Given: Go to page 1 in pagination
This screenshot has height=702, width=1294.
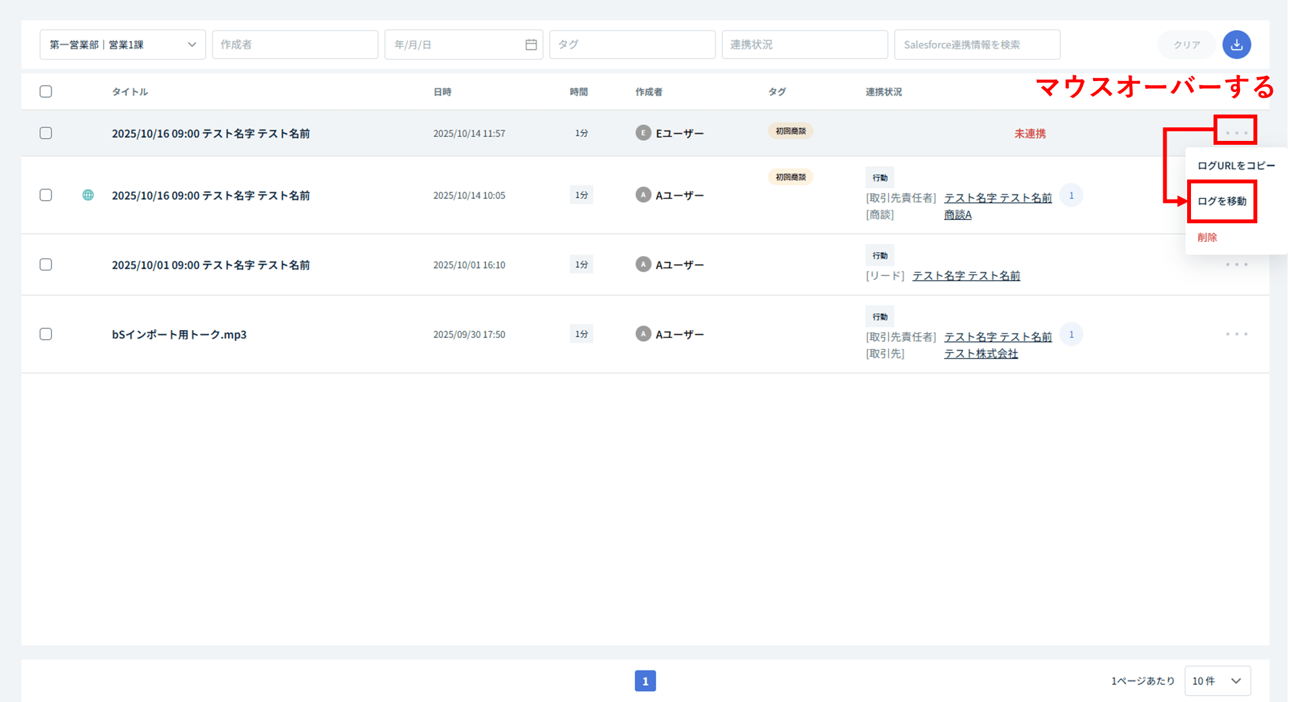Looking at the screenshot, I should pyautogui.click(x=645, y=681).
